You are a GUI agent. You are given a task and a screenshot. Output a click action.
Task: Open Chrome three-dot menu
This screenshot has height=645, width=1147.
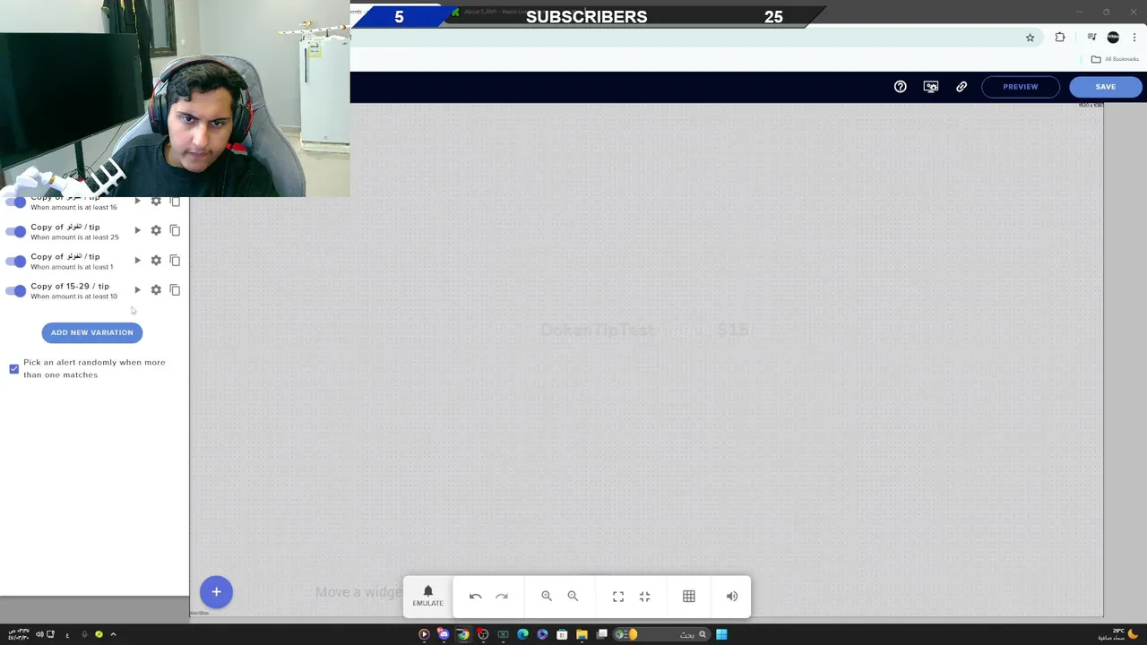[x=1134, y=38]
